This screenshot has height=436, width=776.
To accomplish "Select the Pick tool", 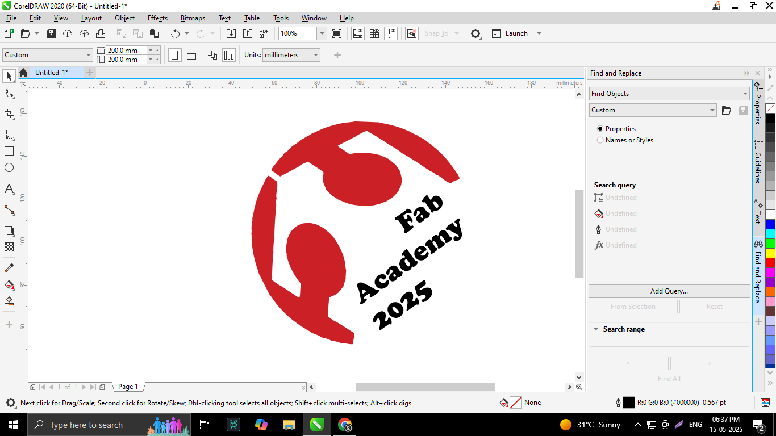I will point(9,76).
